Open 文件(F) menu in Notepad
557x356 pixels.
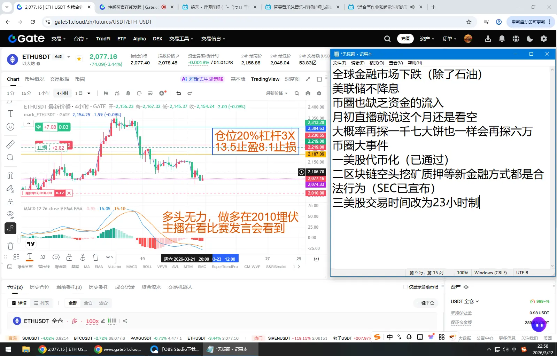340,63
